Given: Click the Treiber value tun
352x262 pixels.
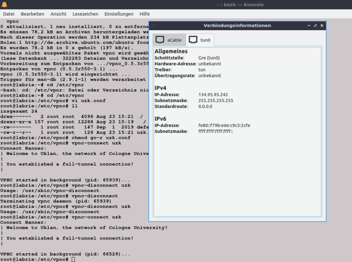Looking at the screenshot, I should 202,70.
